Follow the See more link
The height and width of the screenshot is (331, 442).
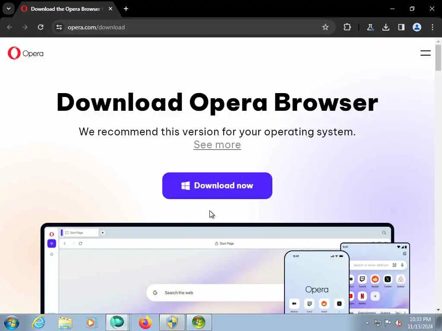(x=218, y=145)
